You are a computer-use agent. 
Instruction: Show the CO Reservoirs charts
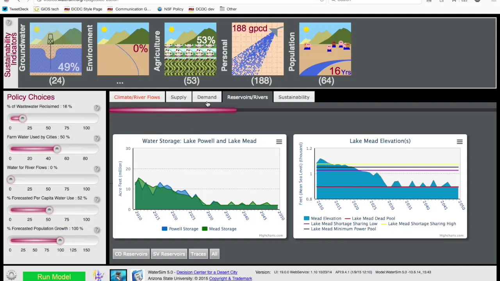[131, 254]
